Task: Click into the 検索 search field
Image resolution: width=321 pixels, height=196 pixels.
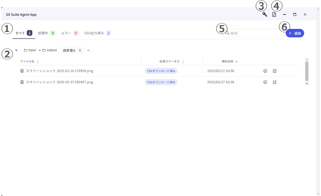Action: [254, 33]
